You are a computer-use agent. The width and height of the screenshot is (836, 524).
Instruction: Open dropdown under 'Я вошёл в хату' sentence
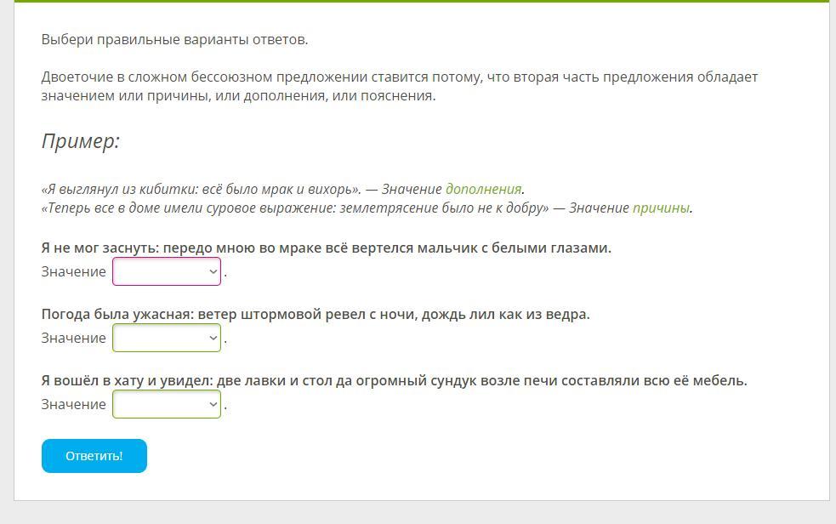click(167, 404)
